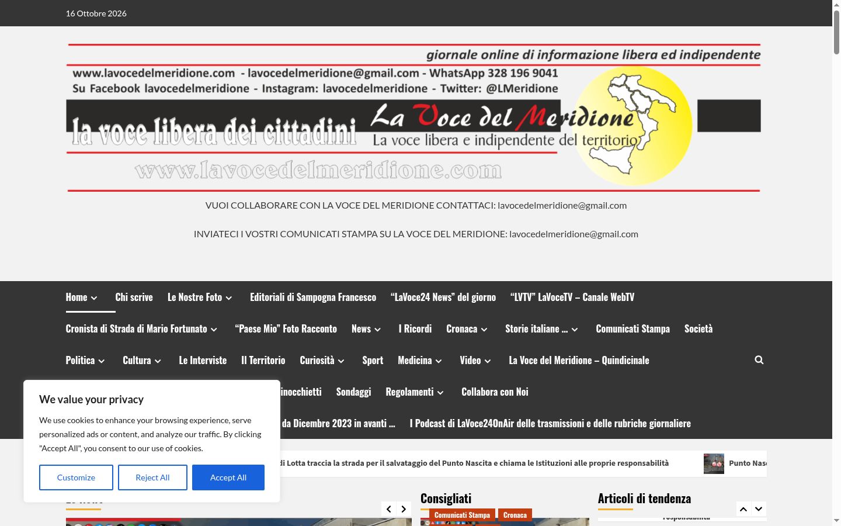Click the Cronaca orange tag in Consigliati
Viewport: 841px width, 526px height.
pyautogui.click(x=515, y=515)
